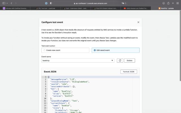
Task: Switch to BookTrip Lambda tab
Action: (x=166, y=8)
